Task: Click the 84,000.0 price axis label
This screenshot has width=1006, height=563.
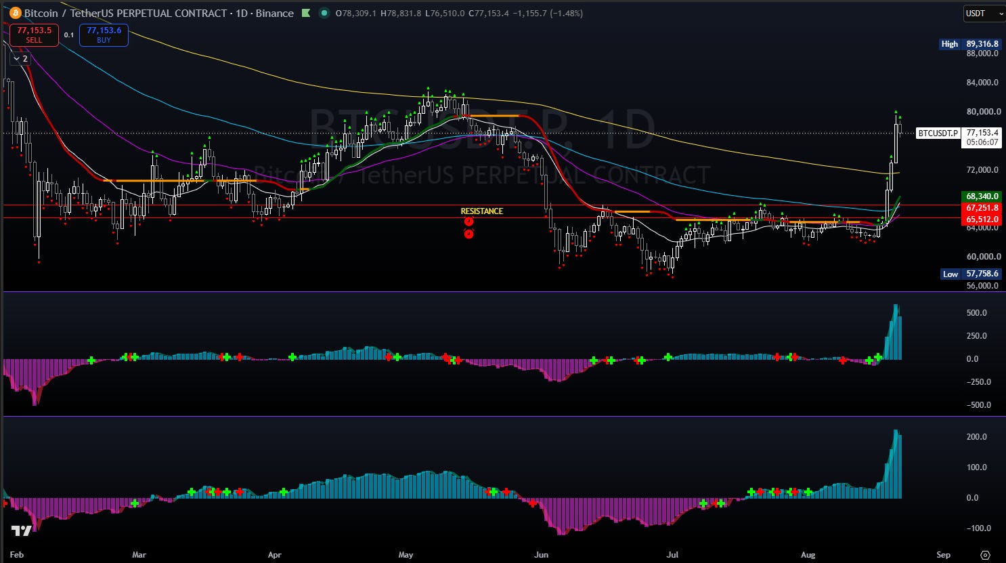Action: (982, 83)
